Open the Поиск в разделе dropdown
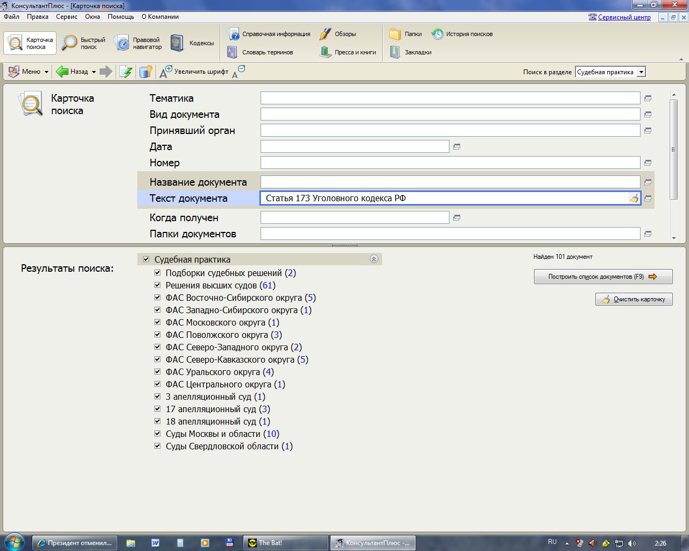This screenshot has height=551, width=689. click(641, 72)
